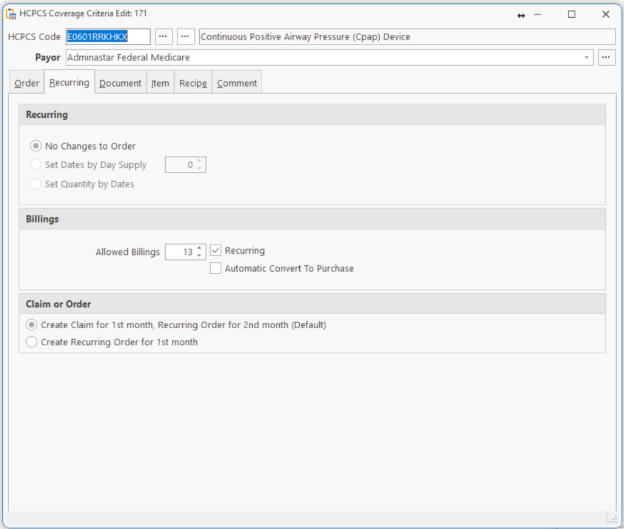Click the HCPCS Coverage Criteria window icon
The image size is (624, 529).
[11, 14]
